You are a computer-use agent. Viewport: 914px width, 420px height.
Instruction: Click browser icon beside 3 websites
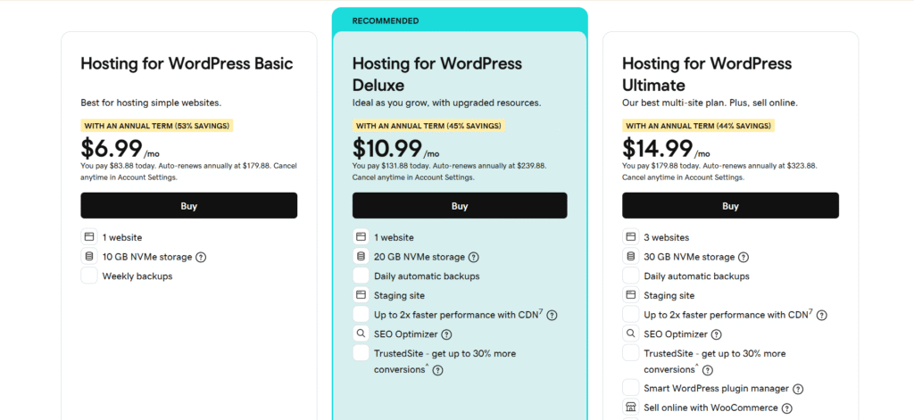click(x=631, y=237)
